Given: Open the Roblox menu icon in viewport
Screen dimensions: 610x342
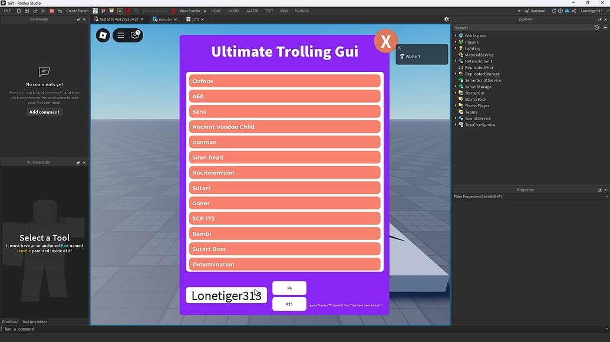Looking at the screenshot, I should [103, 35].
